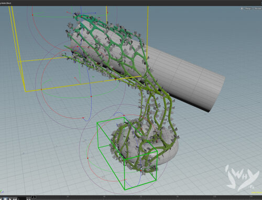This screenshot has width=262, height=200.
Task: Click the stop button in playbar
Action: click(5, 199)
